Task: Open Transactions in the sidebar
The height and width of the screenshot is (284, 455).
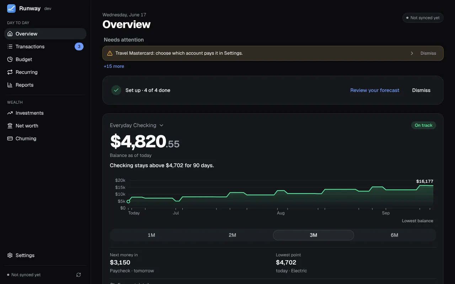Action: click(45, 47)
